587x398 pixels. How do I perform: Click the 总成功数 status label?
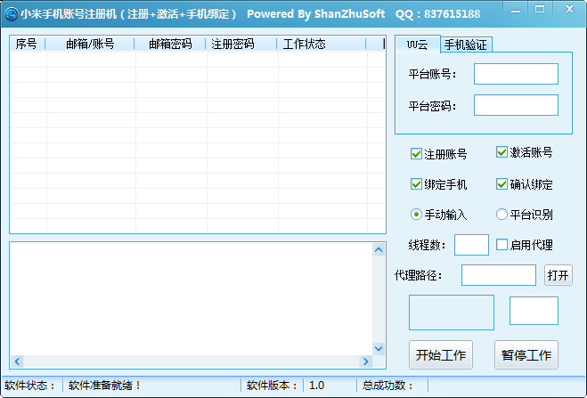(387, 386)
